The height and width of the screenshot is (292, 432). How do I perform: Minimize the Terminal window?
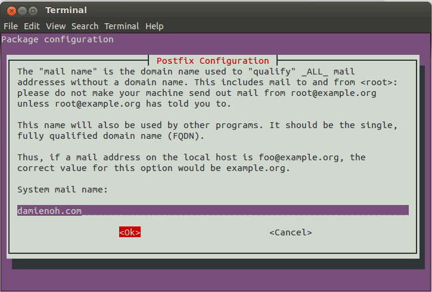[22, 11]
